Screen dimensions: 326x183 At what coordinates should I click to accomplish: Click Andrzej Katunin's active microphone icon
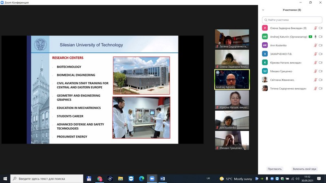[x=315, y=37]
